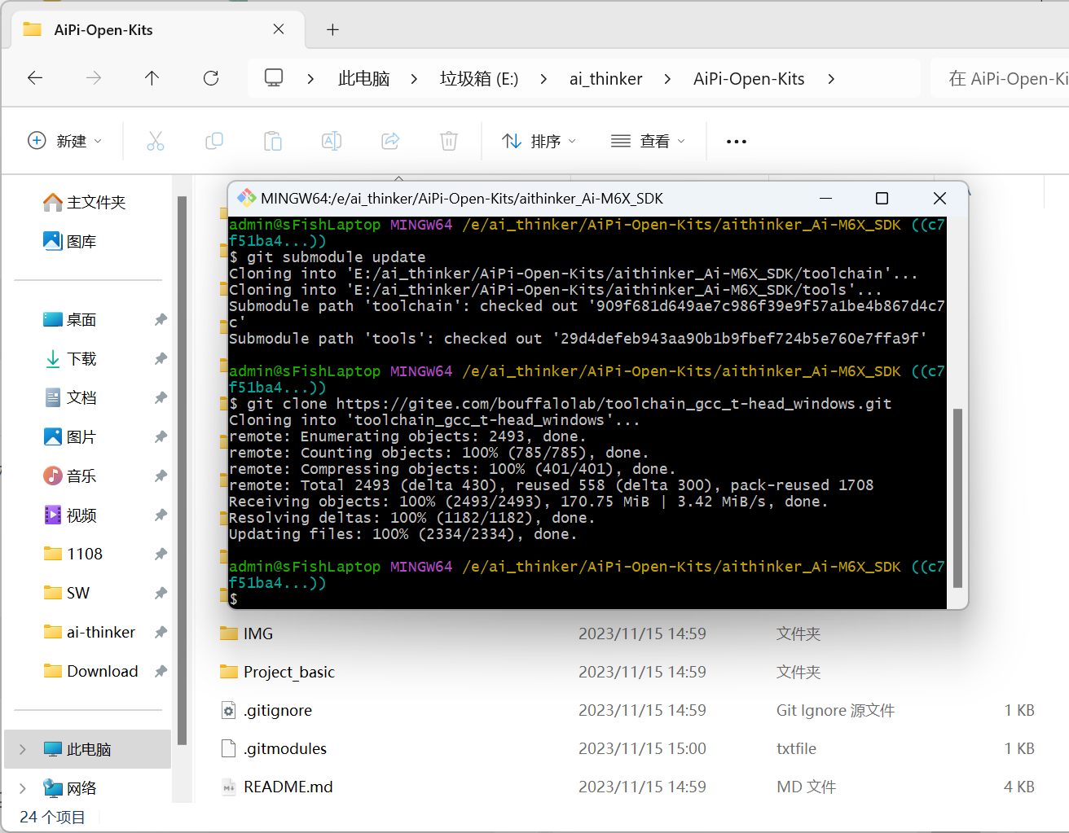
Task: Open the 排序 sort dropdown
Action: [539, 141]
